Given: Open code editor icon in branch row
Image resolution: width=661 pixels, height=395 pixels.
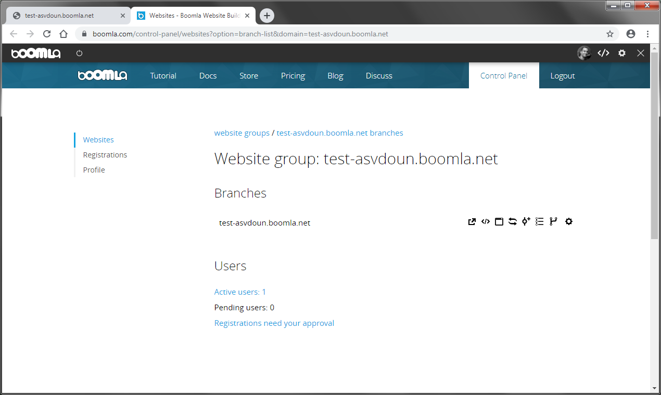Looking at the screenshot, I should pos(486,222).
